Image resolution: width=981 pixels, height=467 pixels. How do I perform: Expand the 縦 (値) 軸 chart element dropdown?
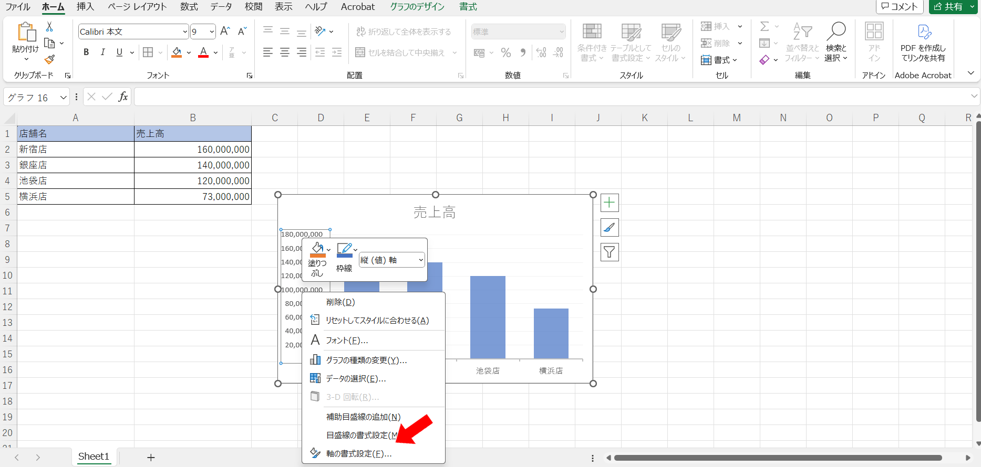420,260
